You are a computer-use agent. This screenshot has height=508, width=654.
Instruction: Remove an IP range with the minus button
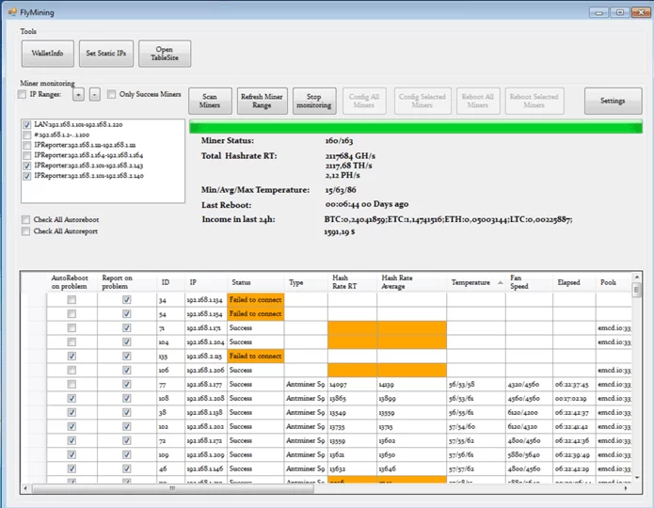[95, 94]
